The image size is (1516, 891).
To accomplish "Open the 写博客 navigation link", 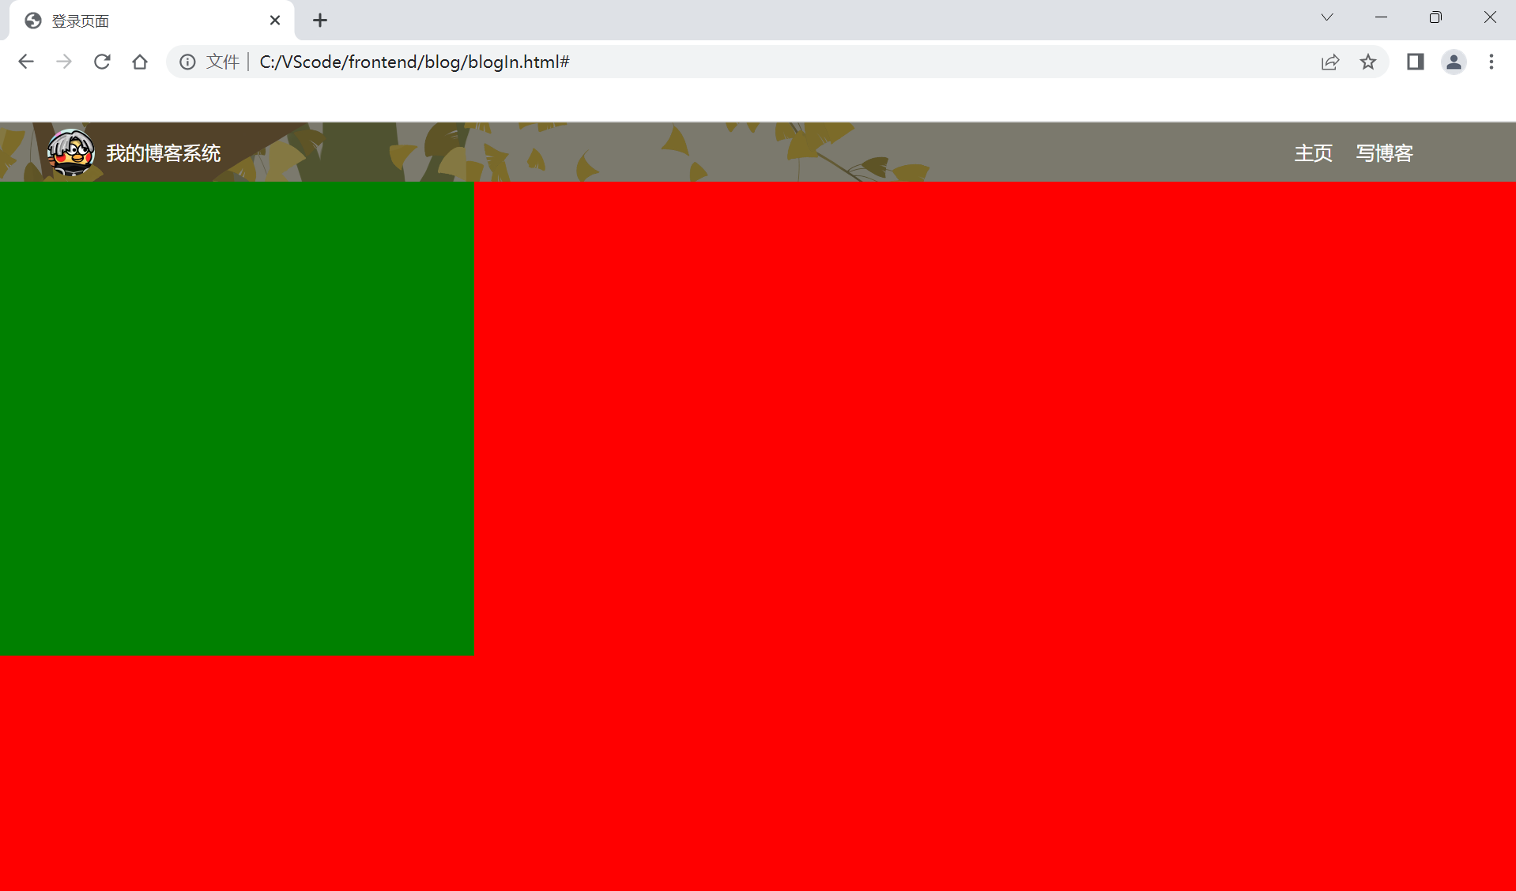I will 1385,153.
